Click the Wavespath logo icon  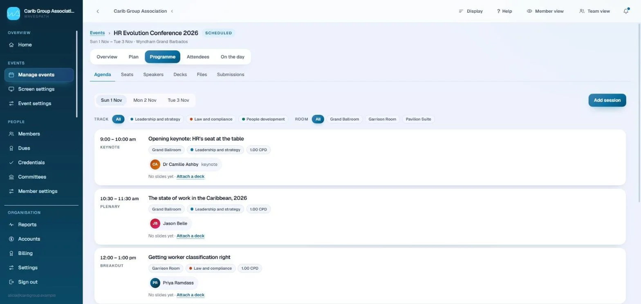point(13,13)
